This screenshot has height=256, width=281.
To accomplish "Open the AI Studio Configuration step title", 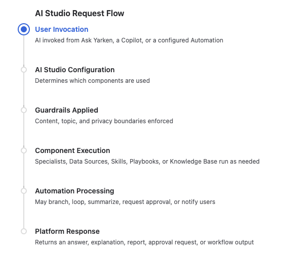I will tap(75, 70).
